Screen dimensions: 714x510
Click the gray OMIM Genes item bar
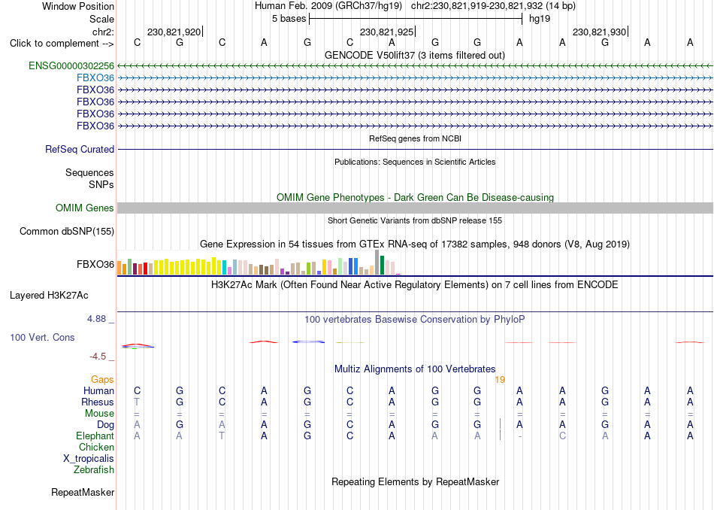coord(415,208)
